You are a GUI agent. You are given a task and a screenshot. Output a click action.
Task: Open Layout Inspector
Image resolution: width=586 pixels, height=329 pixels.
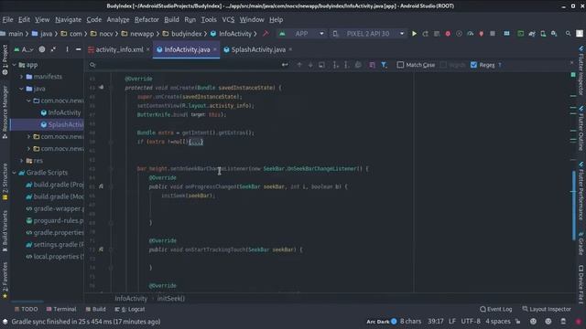(547, 309)
